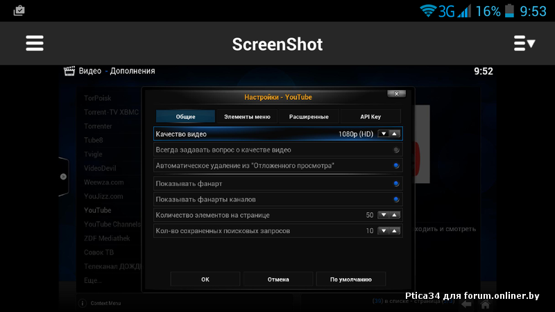Viewport: 555px width, 312px height.
Task: Select YouTube Channels add-on
Action: [x=112, y=224]
